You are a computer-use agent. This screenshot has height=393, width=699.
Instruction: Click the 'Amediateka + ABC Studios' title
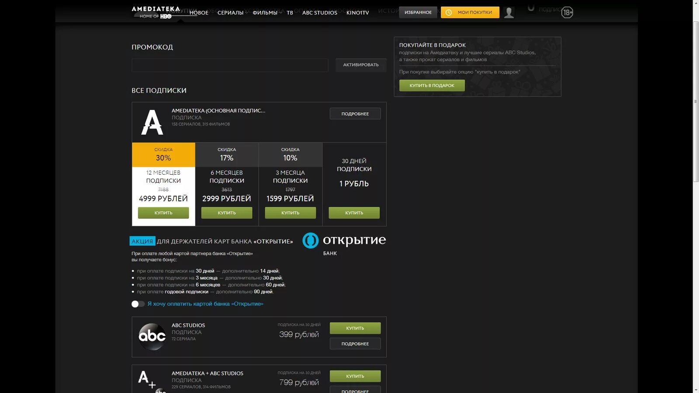point(208,373)
